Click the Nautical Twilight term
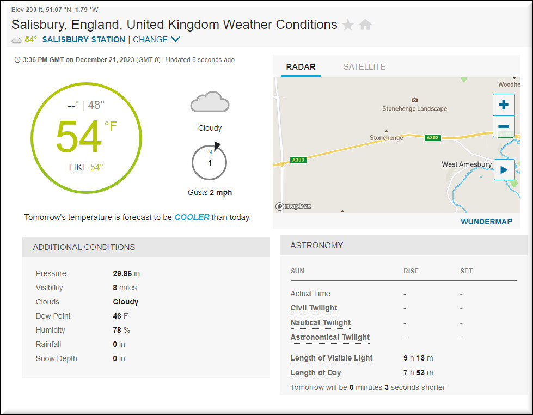 pyautogui.click(x=321, y=323)
